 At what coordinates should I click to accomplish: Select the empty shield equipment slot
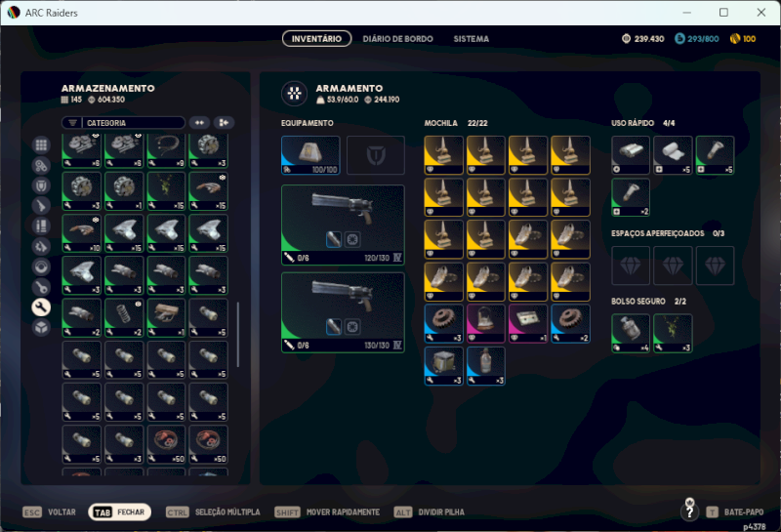pos(376,155)
